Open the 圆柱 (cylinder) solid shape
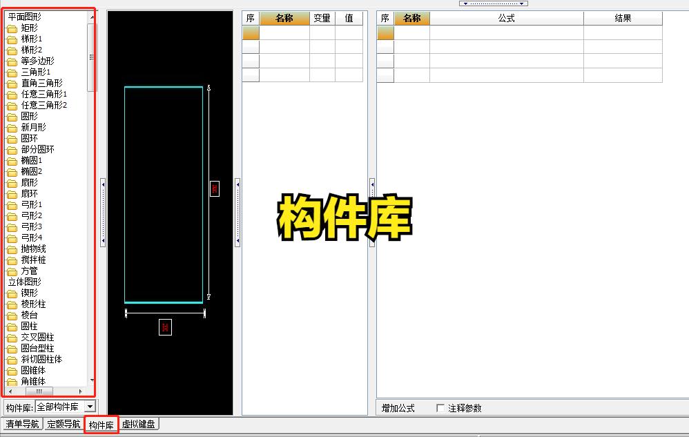689x437 pixels. point(27,326)
